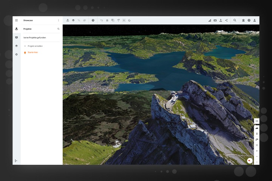Click 'Projekt erstellen' to create a project
Image resolution: width=272 pixels, height=181 pixels.
pos(35,46)
